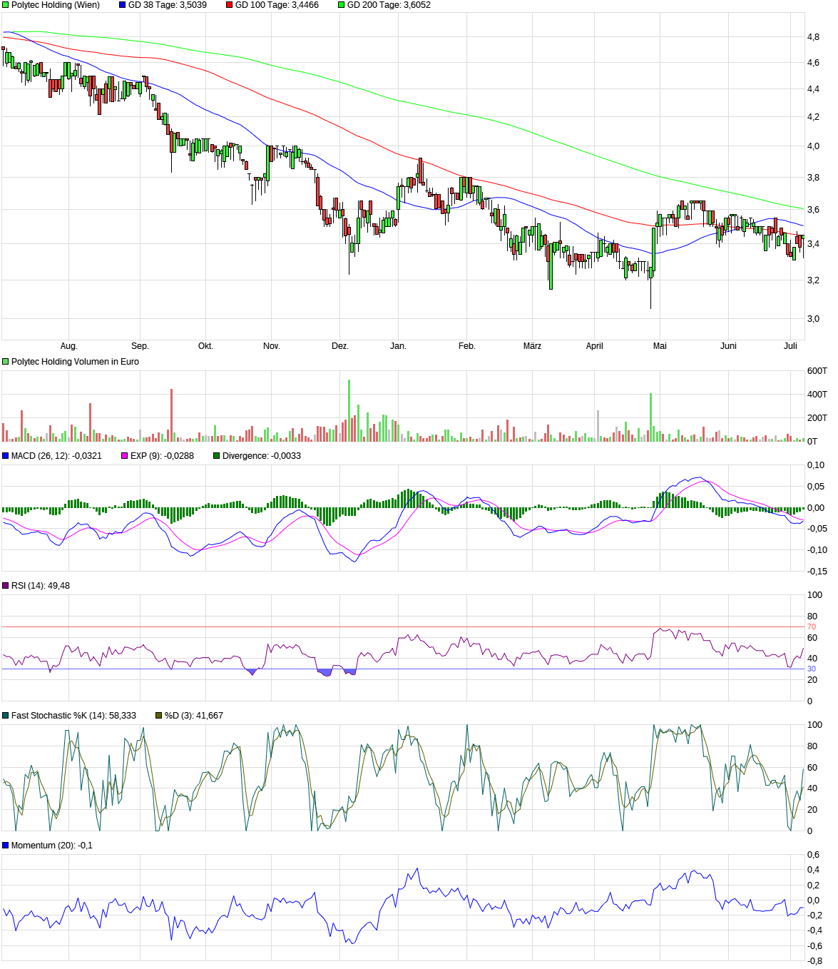Screen dimensions: 838x969
Task: Click 'Polytec Holding Volumen in Euro' label
Action: (x=76, y=362)
